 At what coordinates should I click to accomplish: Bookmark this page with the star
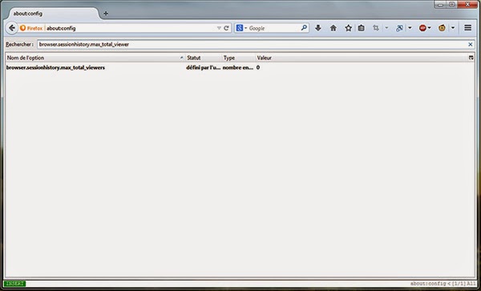click(348, 28)
